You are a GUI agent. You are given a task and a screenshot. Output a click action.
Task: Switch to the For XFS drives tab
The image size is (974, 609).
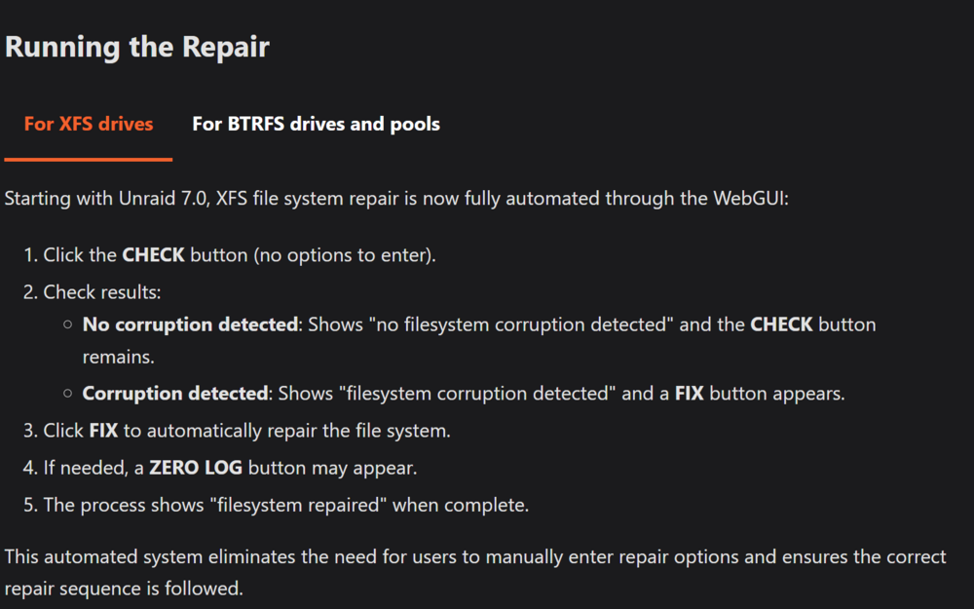(x=89, y=124)
